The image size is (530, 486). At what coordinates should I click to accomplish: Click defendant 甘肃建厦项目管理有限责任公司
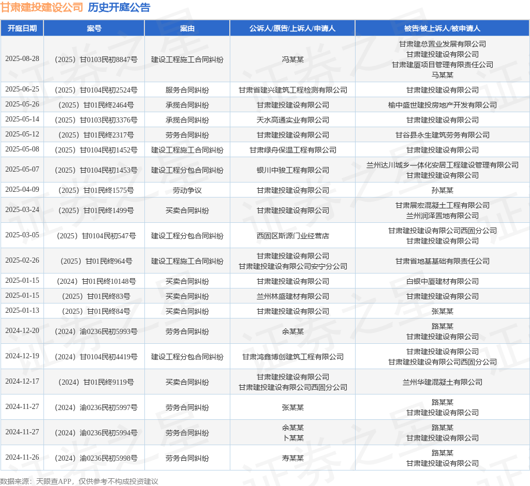point(443,65)
